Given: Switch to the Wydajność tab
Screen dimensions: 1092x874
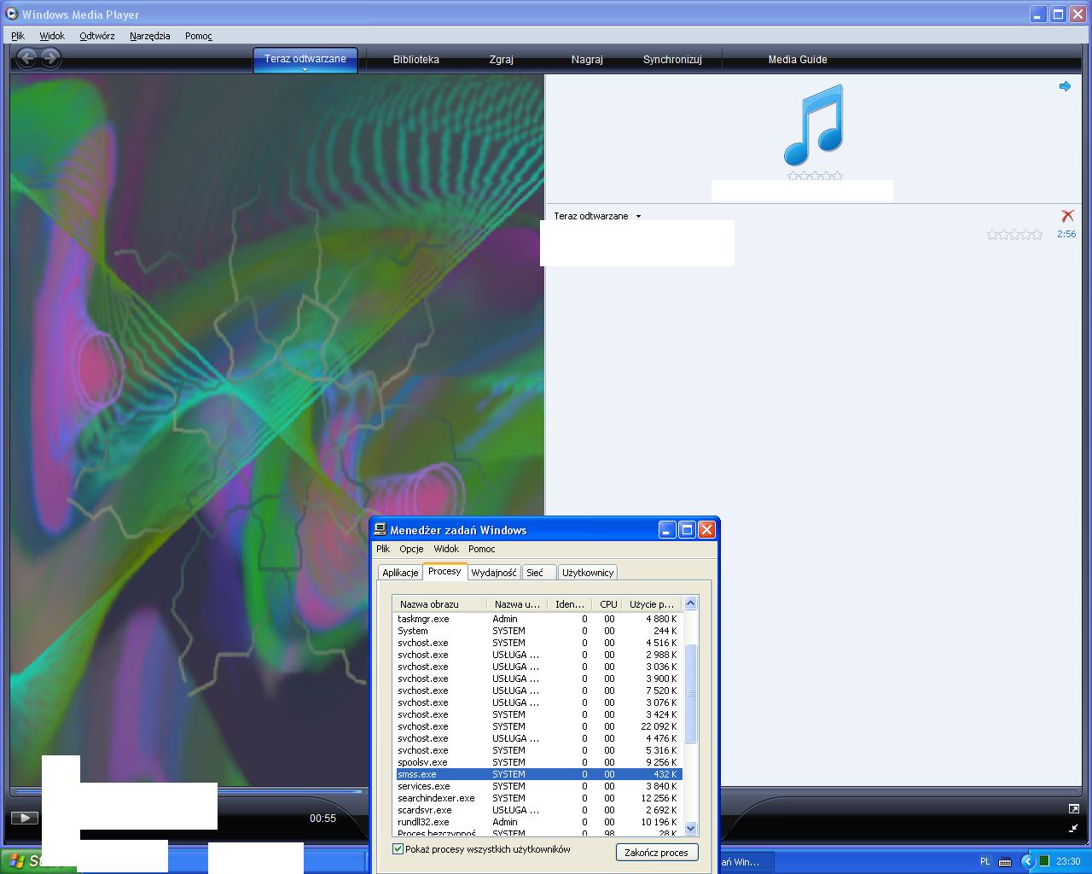Looking at the screenshot, I should tap(494, 573).
